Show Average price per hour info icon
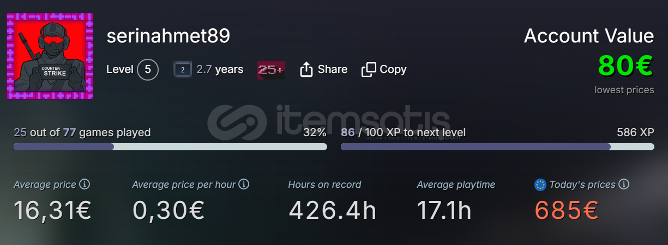Image resolution: width=668 pixels, height=245 pixels. coord(244,185)
